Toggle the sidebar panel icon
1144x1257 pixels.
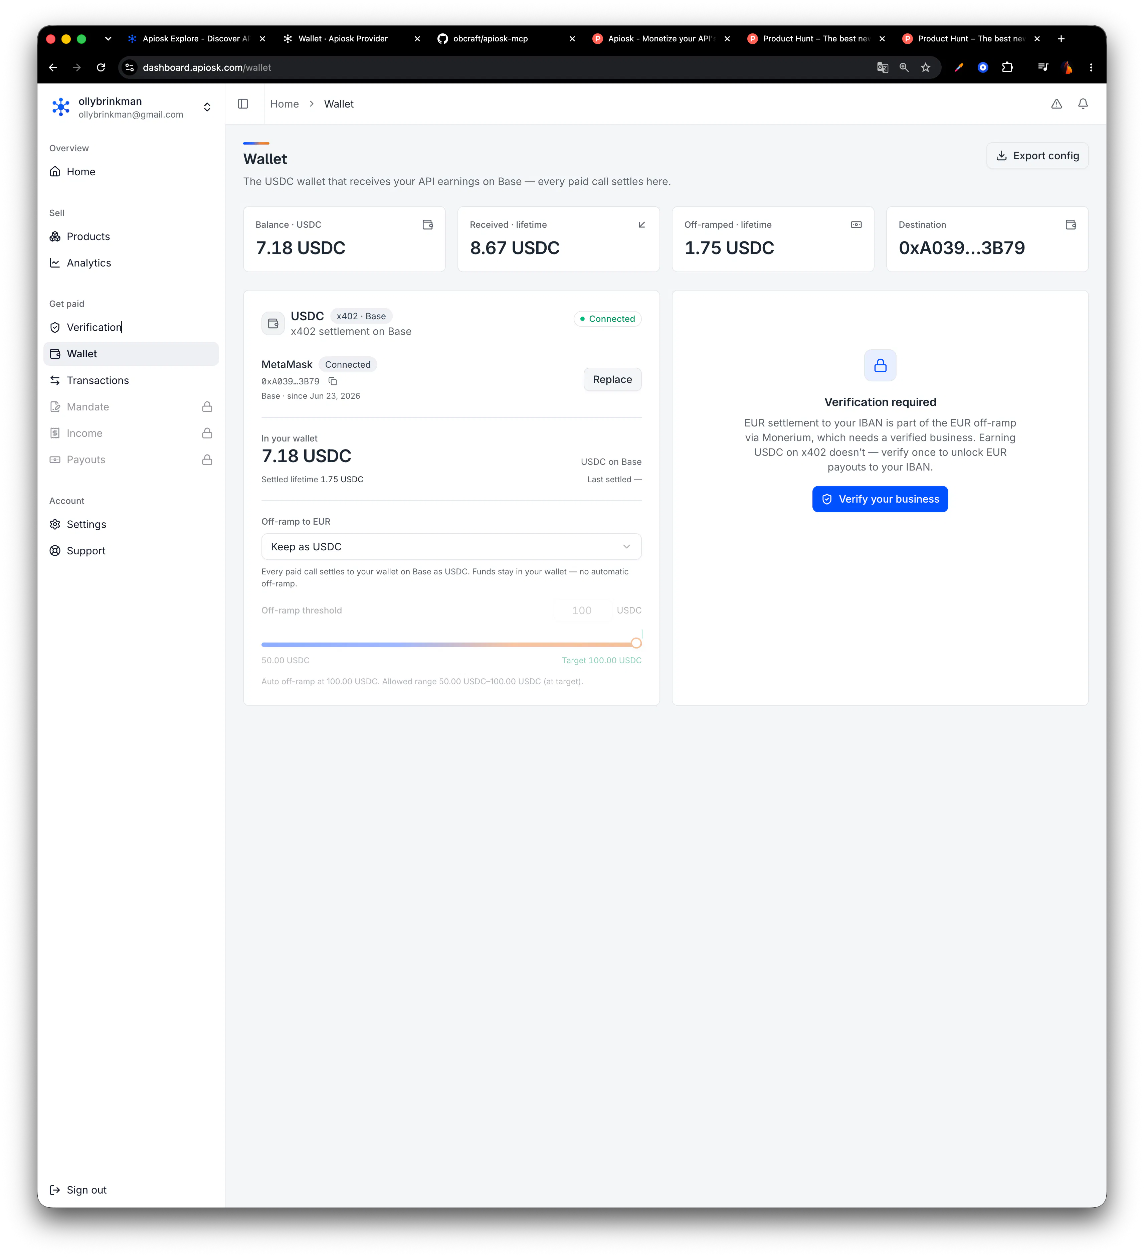pyautogui.click(x=243, y=104)
